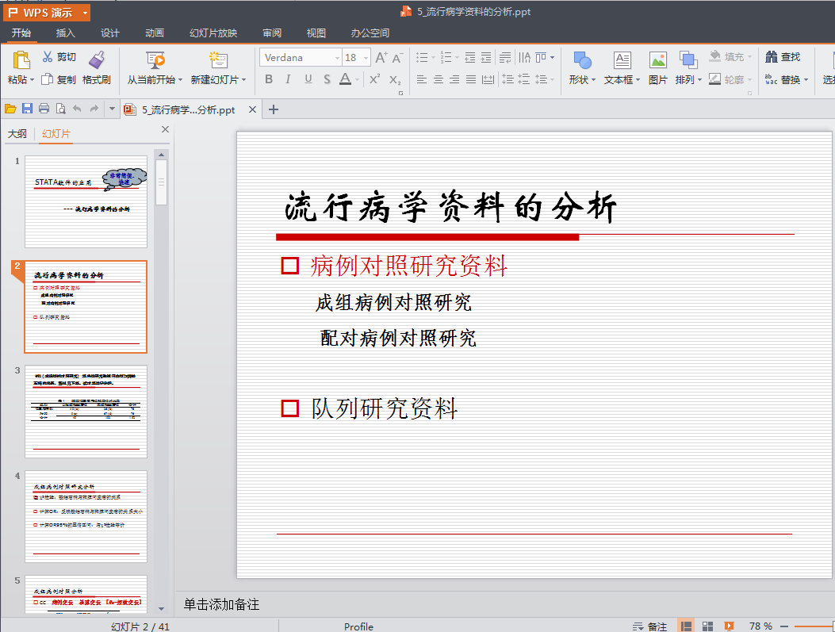Close the slide thumbnail panel

point(165,129)
